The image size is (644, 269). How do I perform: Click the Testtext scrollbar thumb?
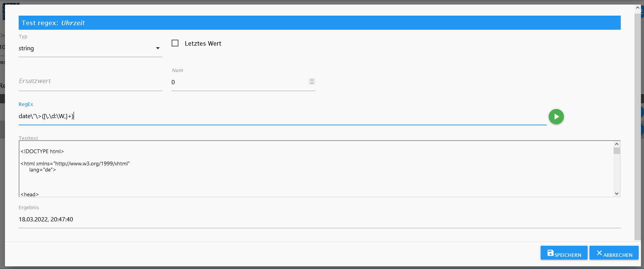point(617,151)
